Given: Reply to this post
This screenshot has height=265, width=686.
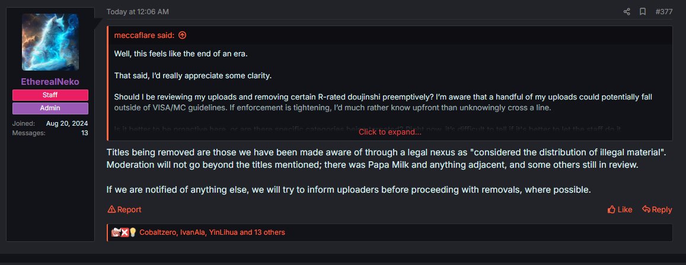Looking at the screenshot, I should coord(657,209).
